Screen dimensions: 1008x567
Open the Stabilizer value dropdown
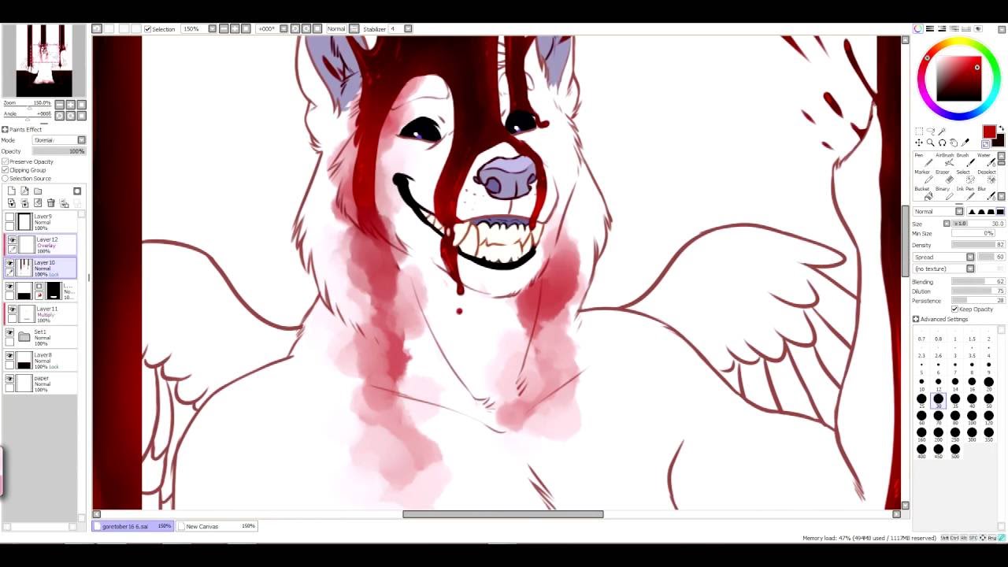click(x=408, y=29)
